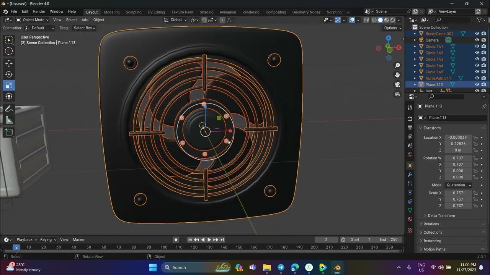Select the Add Cube tool

coord(9,133)
